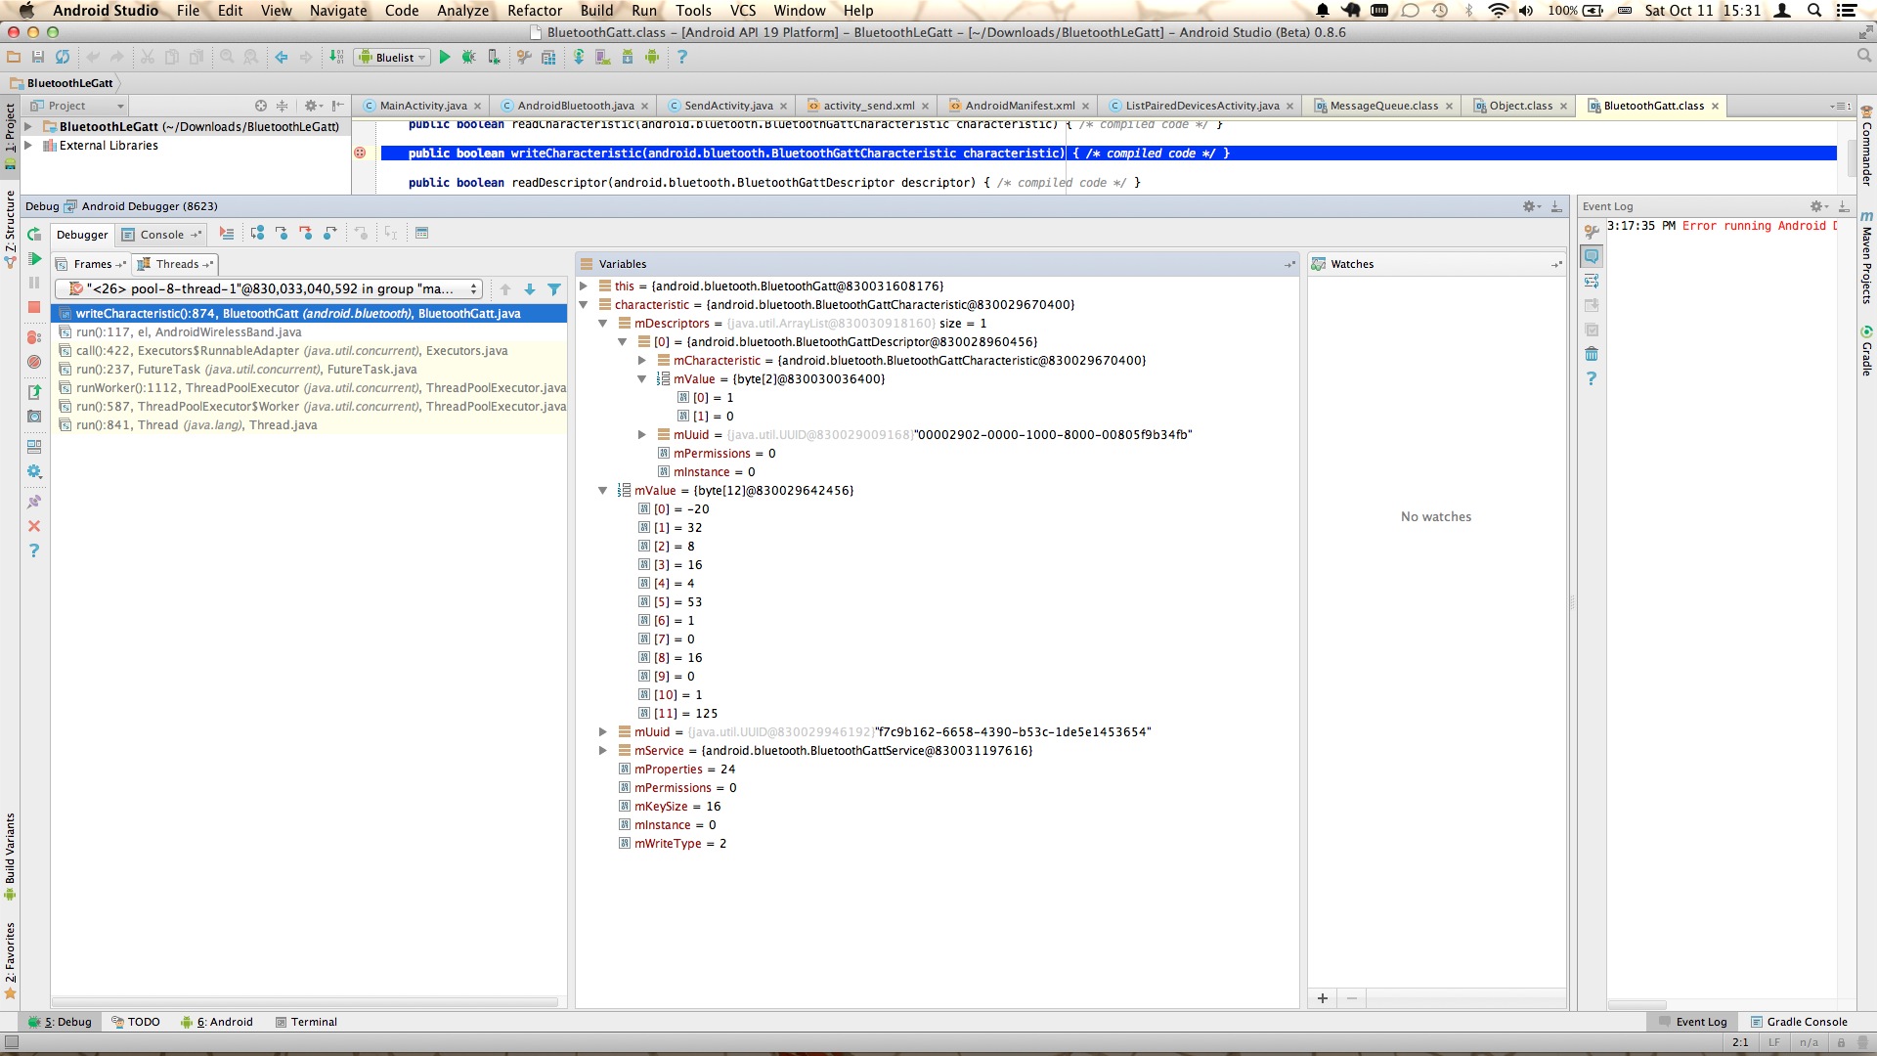1877x1056 pixels.
Task: Open the Refactor menu
Action: coord(535,11)
